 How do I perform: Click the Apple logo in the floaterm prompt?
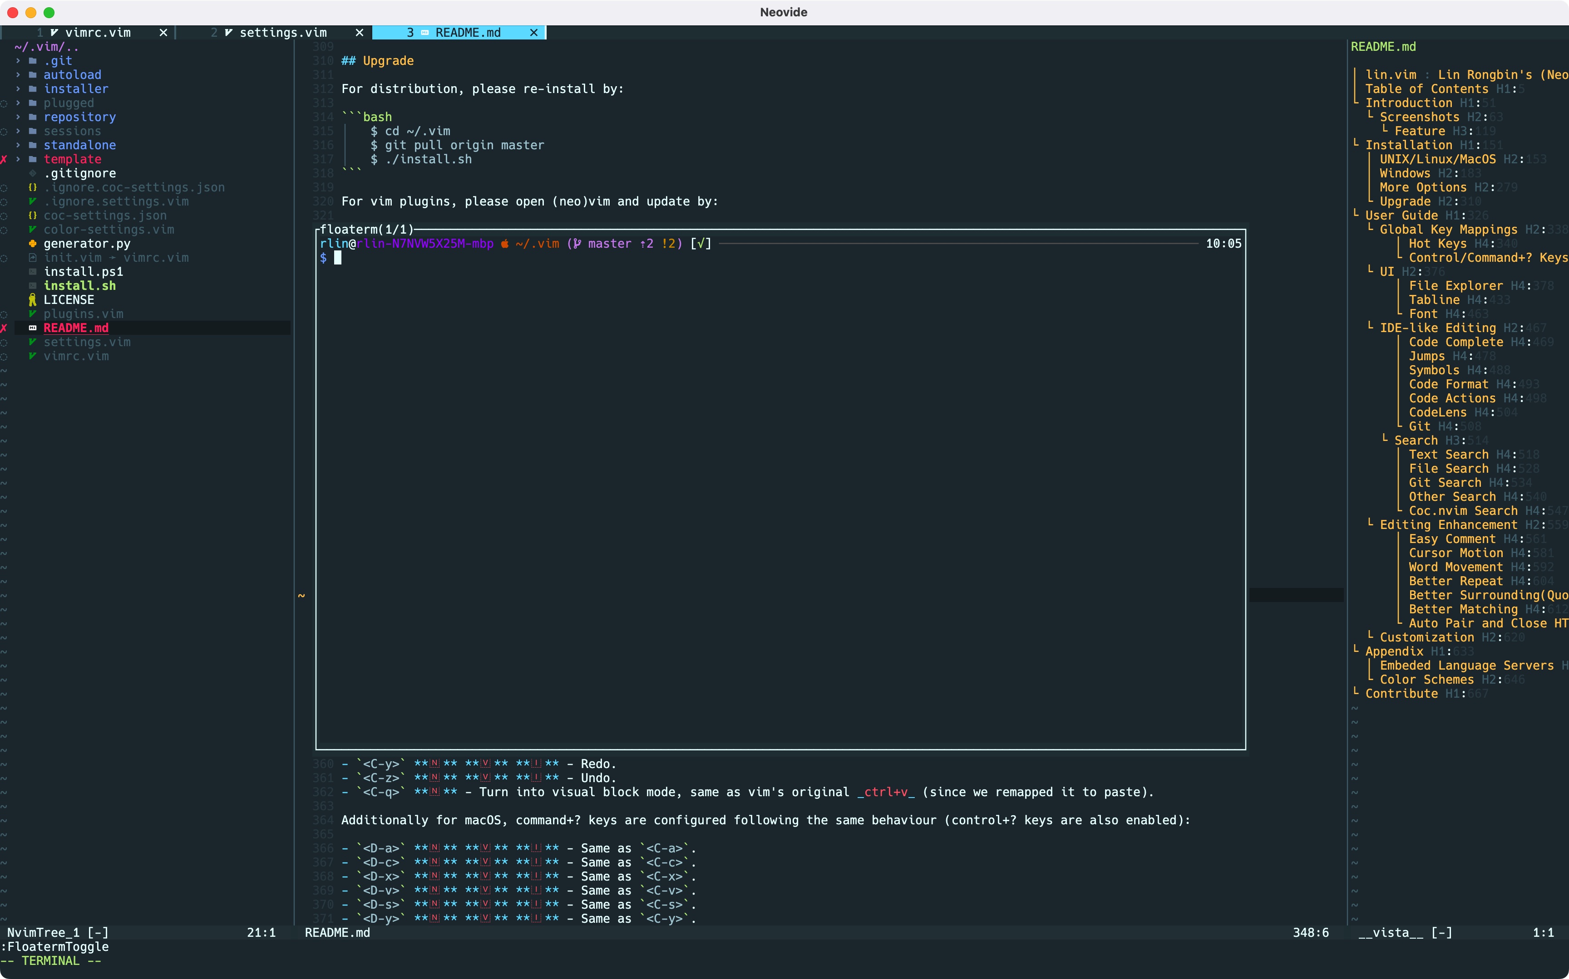[x=505, y=244]
